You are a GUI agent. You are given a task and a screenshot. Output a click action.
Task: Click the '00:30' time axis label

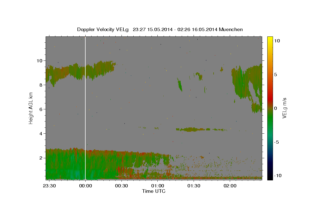pyautogui.click(x=122, y=186)
